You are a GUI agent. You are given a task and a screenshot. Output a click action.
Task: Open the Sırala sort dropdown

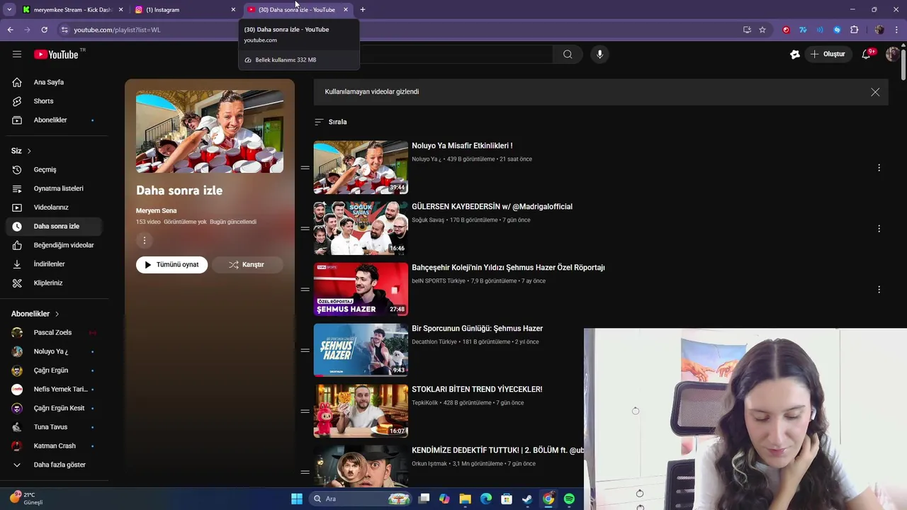(331, 122)
